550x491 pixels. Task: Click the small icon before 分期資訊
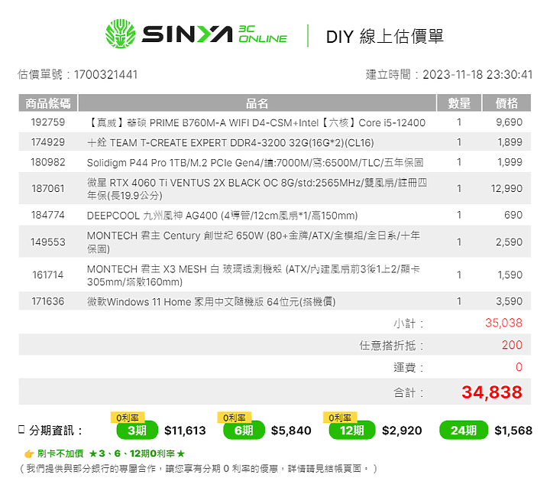[21, 429]
